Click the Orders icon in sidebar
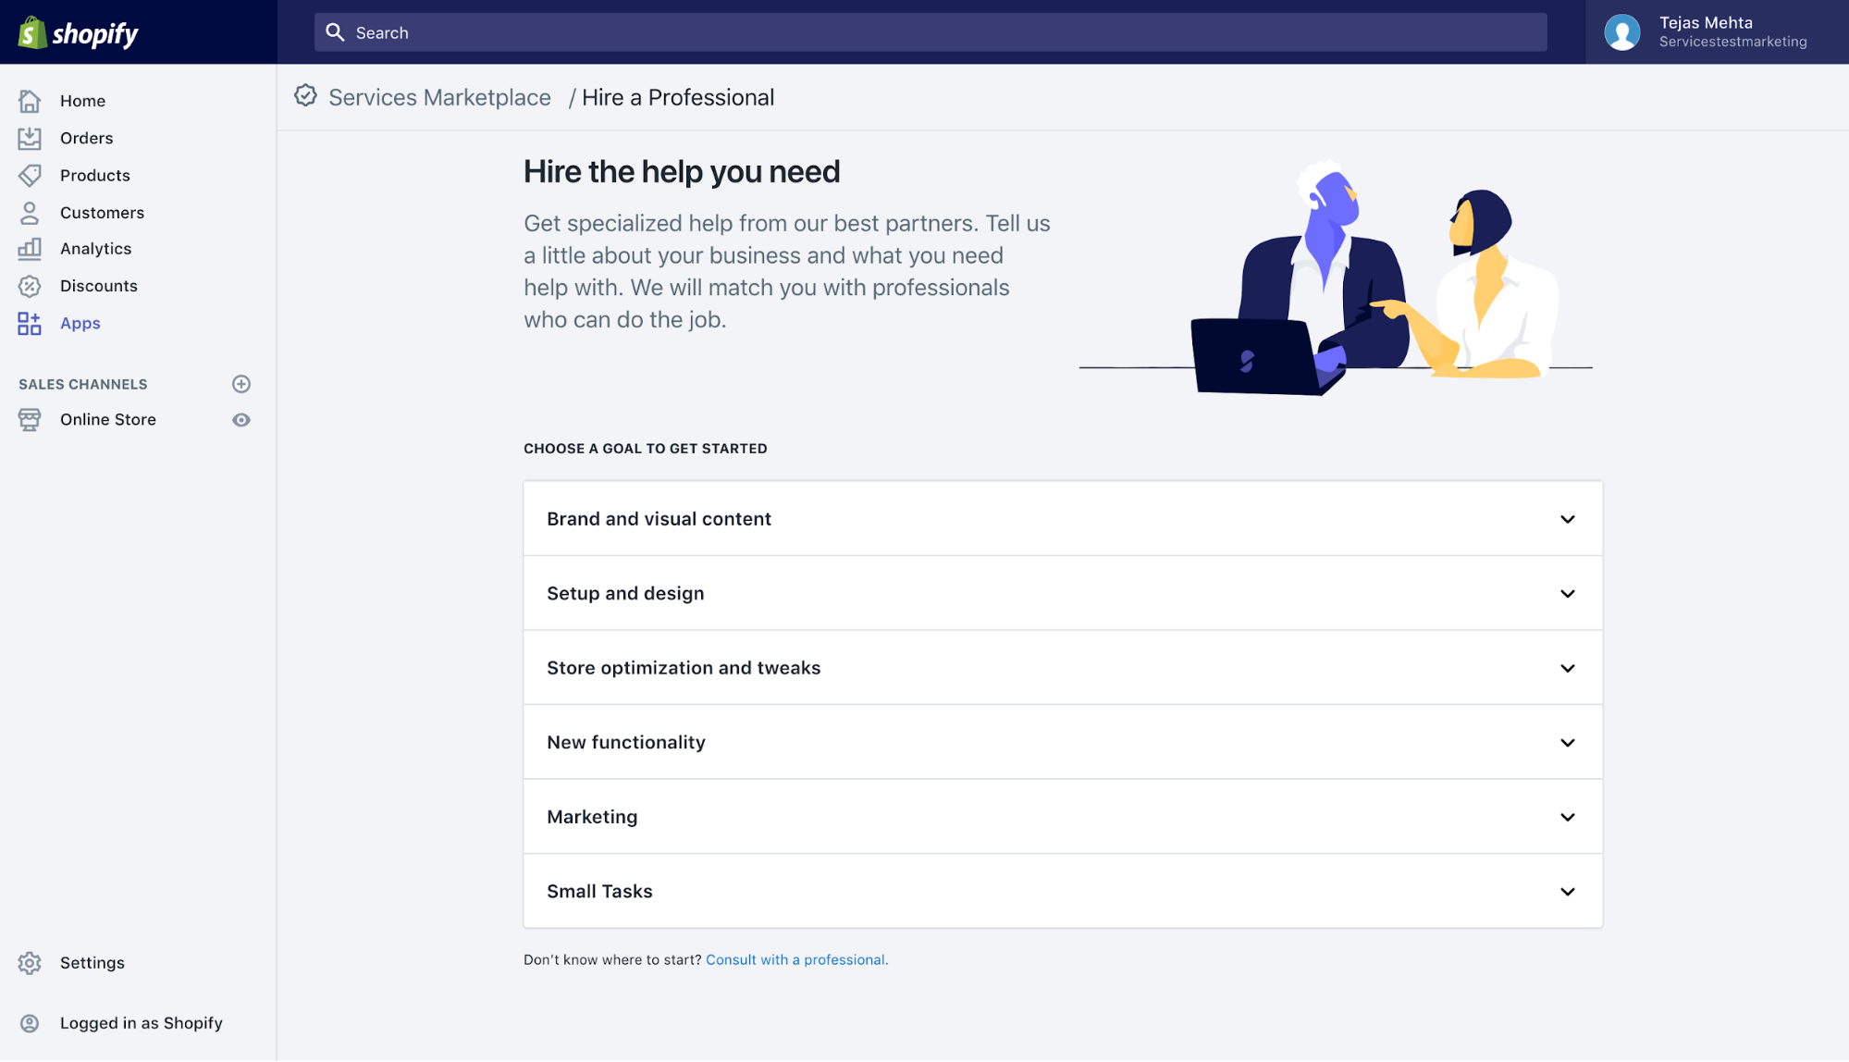 pos(30,137)
